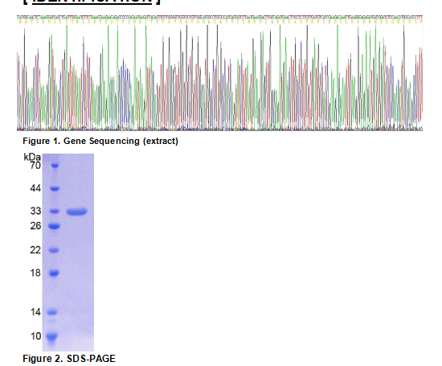Click the Figure 2 SDS-PAGE caption

(x=69, y=359)
